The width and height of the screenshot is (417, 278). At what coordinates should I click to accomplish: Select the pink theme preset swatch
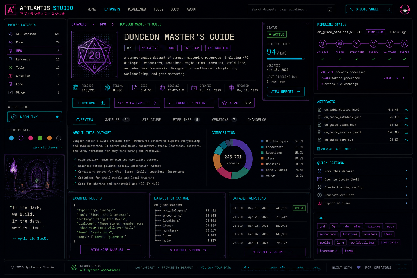click(x=30, y=138)
